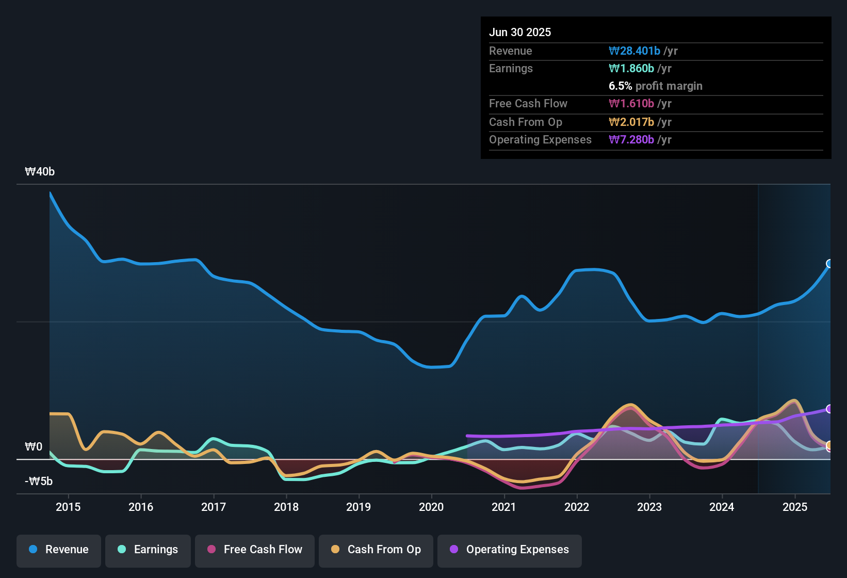This screenshot has width=847, height=578.
Task: Click the 2020 year on the timeline axis
Action: 431,507
